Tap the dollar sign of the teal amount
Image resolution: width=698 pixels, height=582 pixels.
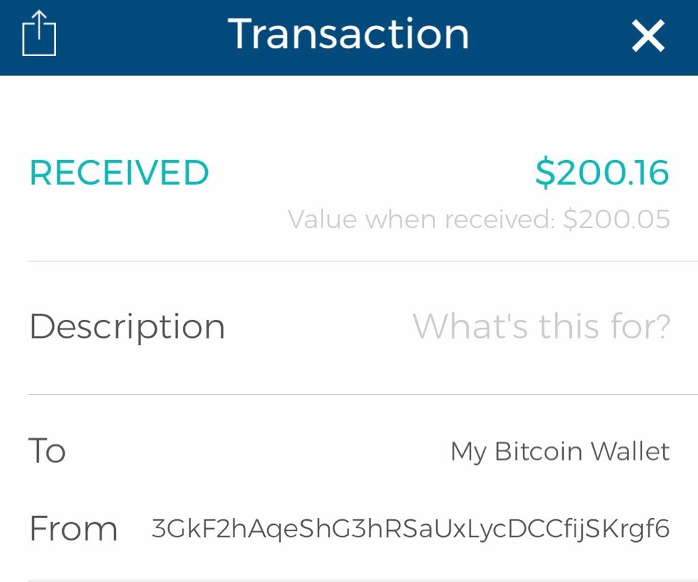point(545,173)
